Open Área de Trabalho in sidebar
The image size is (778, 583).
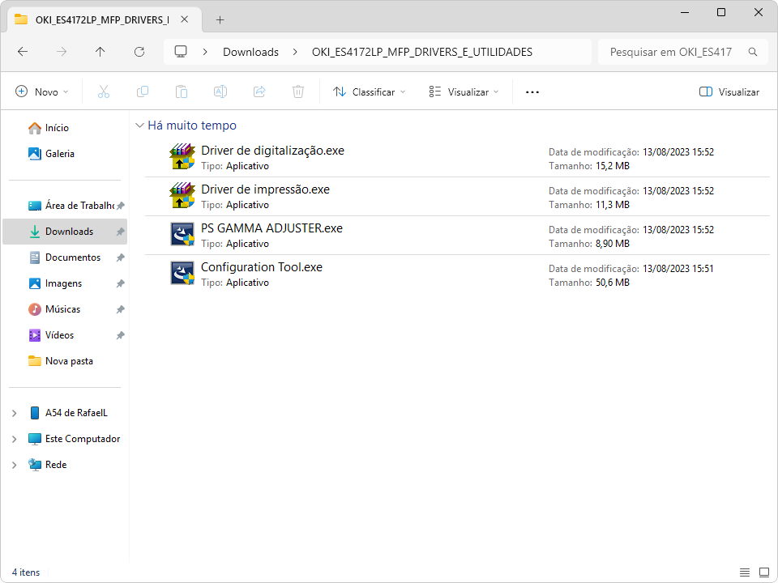click(65, 206)
